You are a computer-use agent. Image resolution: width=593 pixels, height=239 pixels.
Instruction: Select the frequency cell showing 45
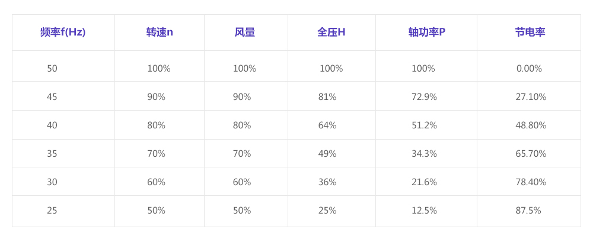(52, 97)
